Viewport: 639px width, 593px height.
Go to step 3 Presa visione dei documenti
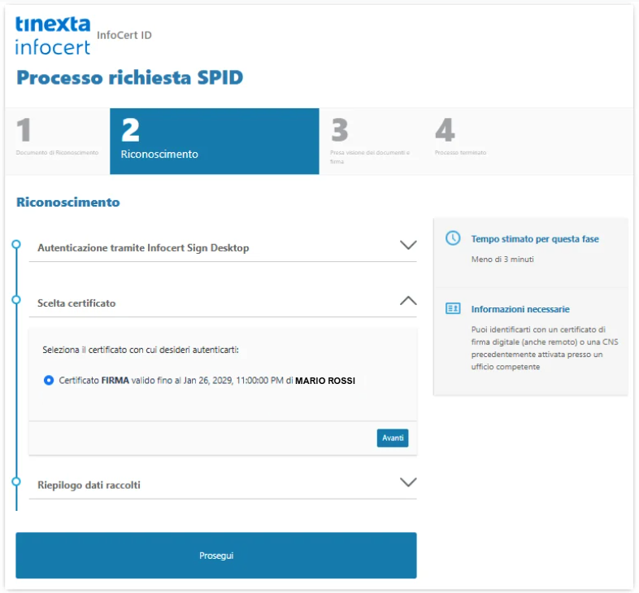pyautogui.click(x=372, y=141)
